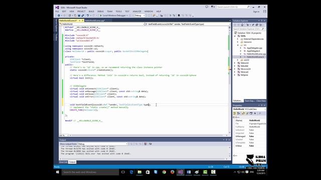Open the BUILD menu
321x180 pixels.
pyautogui.click(x=91, y=11)
